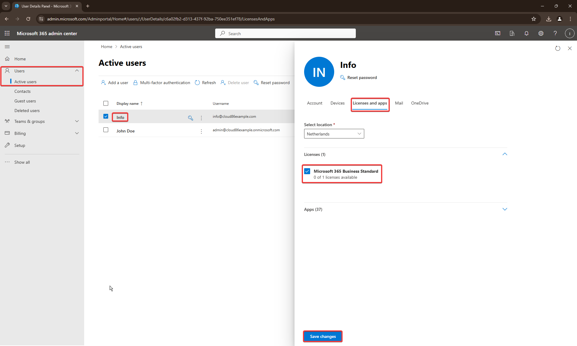Collapse navigation with the hamburger menu icon
Screen dimensions: 577x346
pyautogui.click(x=7, y=47)
